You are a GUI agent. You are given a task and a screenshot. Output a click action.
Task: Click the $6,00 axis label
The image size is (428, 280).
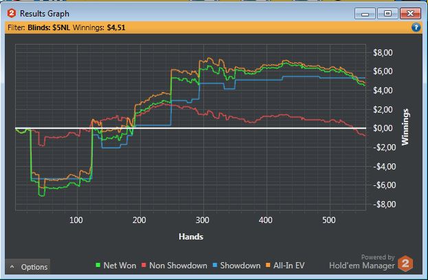[x=383, y=71]
